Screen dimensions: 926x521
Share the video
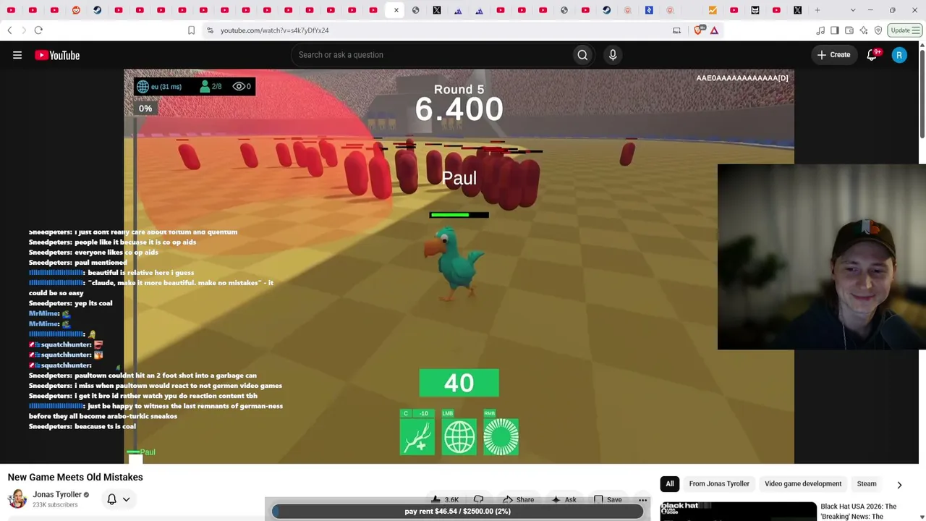click(x=518, y=499)
